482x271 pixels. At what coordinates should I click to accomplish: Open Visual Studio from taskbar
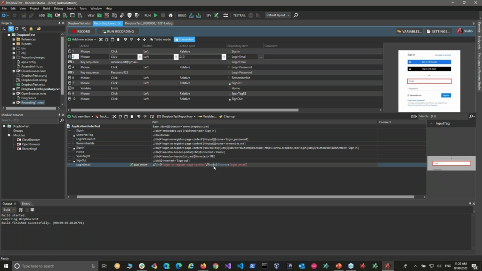(228, 266)
